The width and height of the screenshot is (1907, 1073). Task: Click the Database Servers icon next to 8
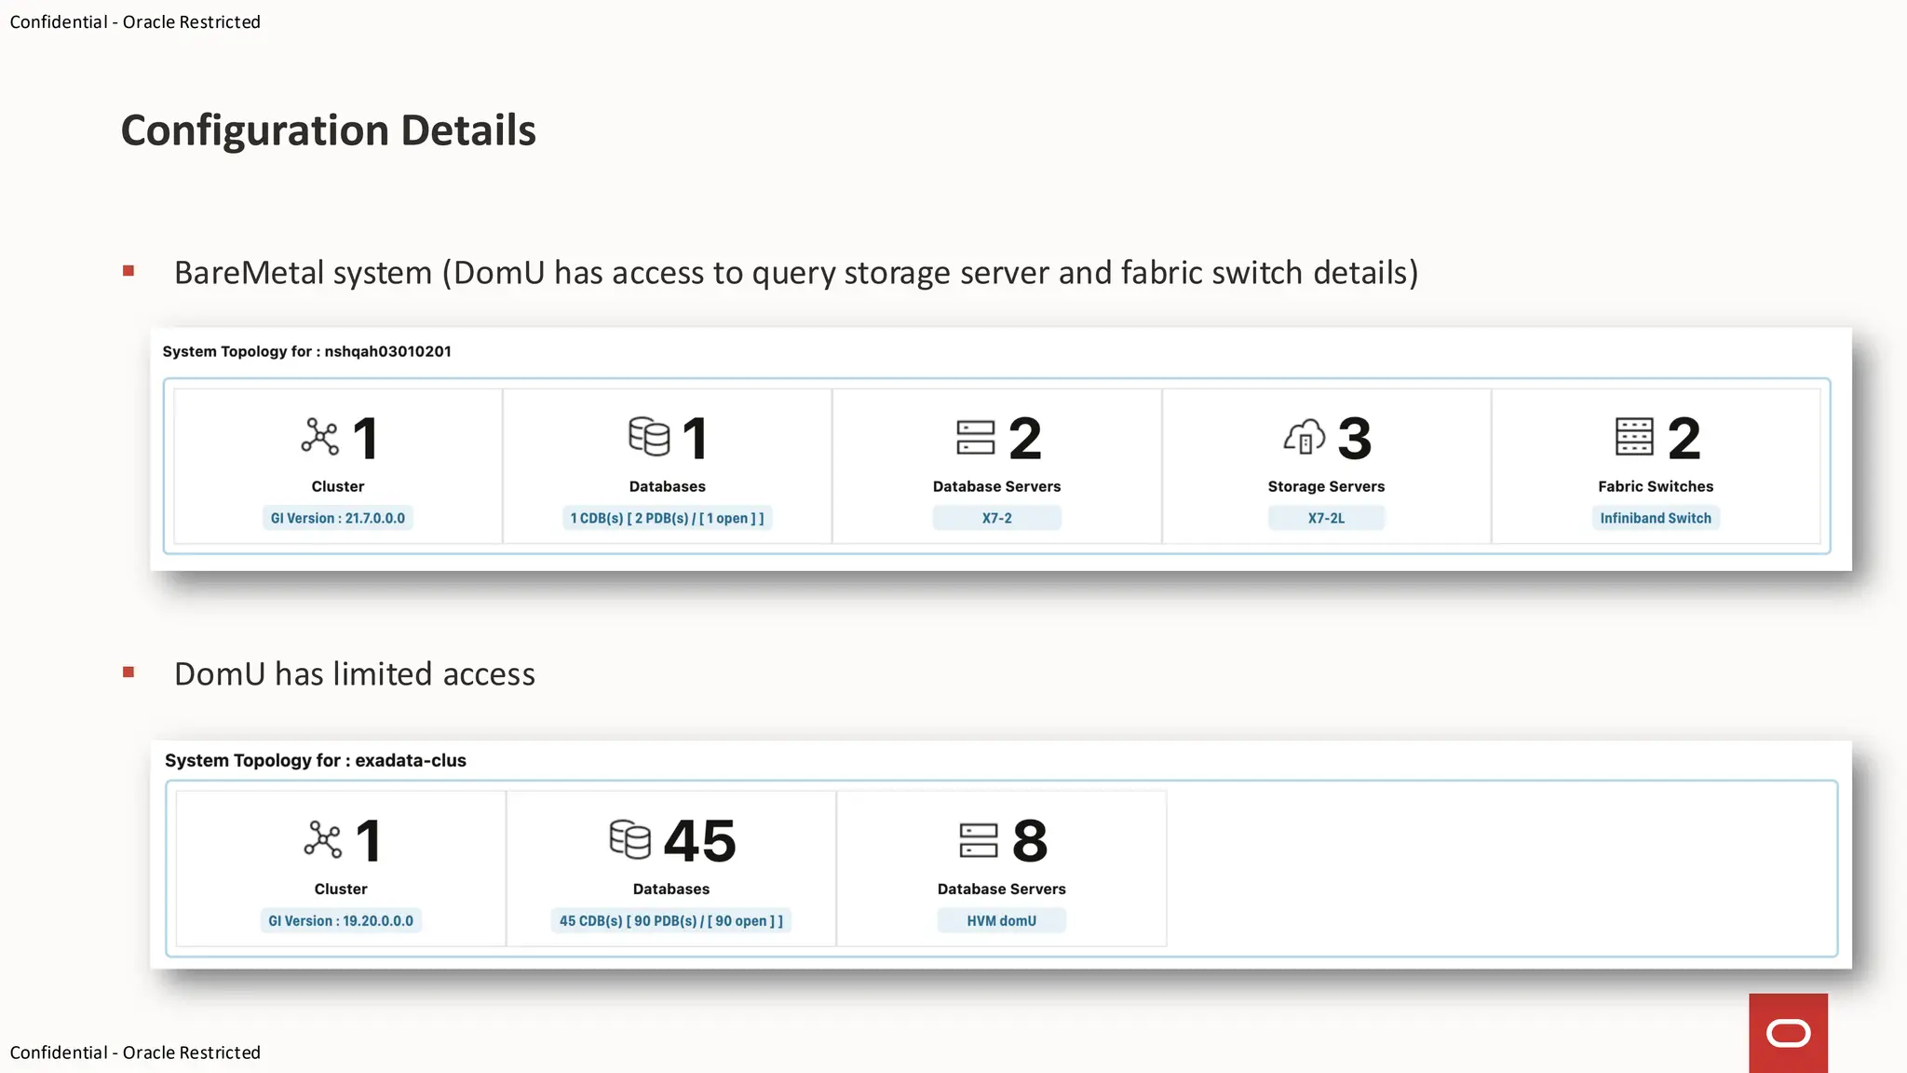(979, 840)
